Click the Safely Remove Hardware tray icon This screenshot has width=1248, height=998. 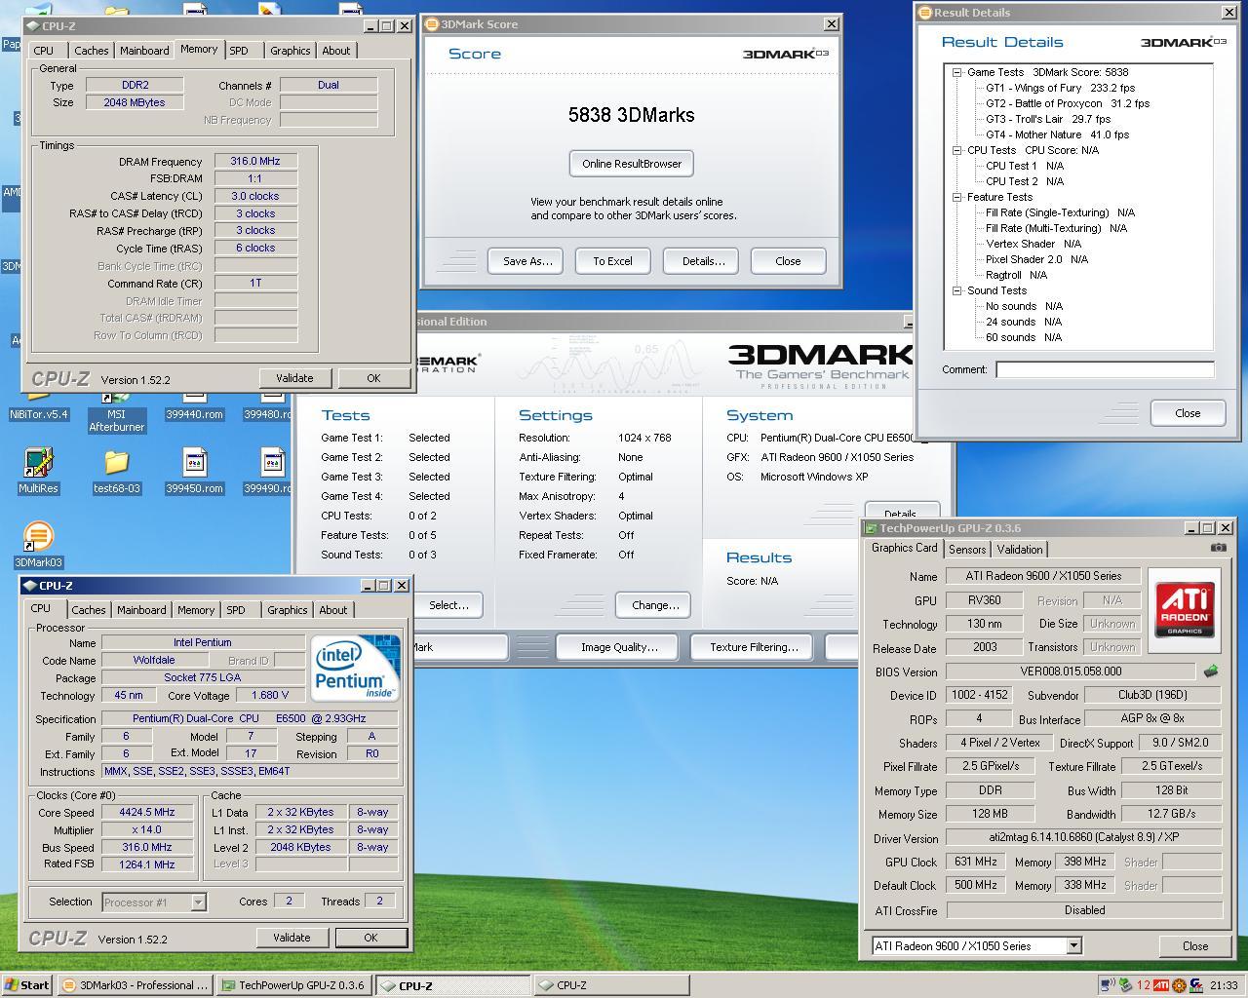coord(1125,985)
